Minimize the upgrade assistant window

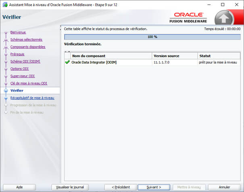(209, 5)
